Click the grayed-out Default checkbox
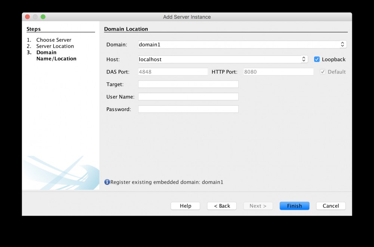Viewport: 374px width, 247px height. pyautogui.click(x=323, y=72)
